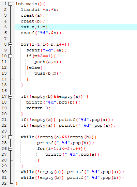
Task: Click on line 30 'while(!empty(a))' statement
Action: 72,172
